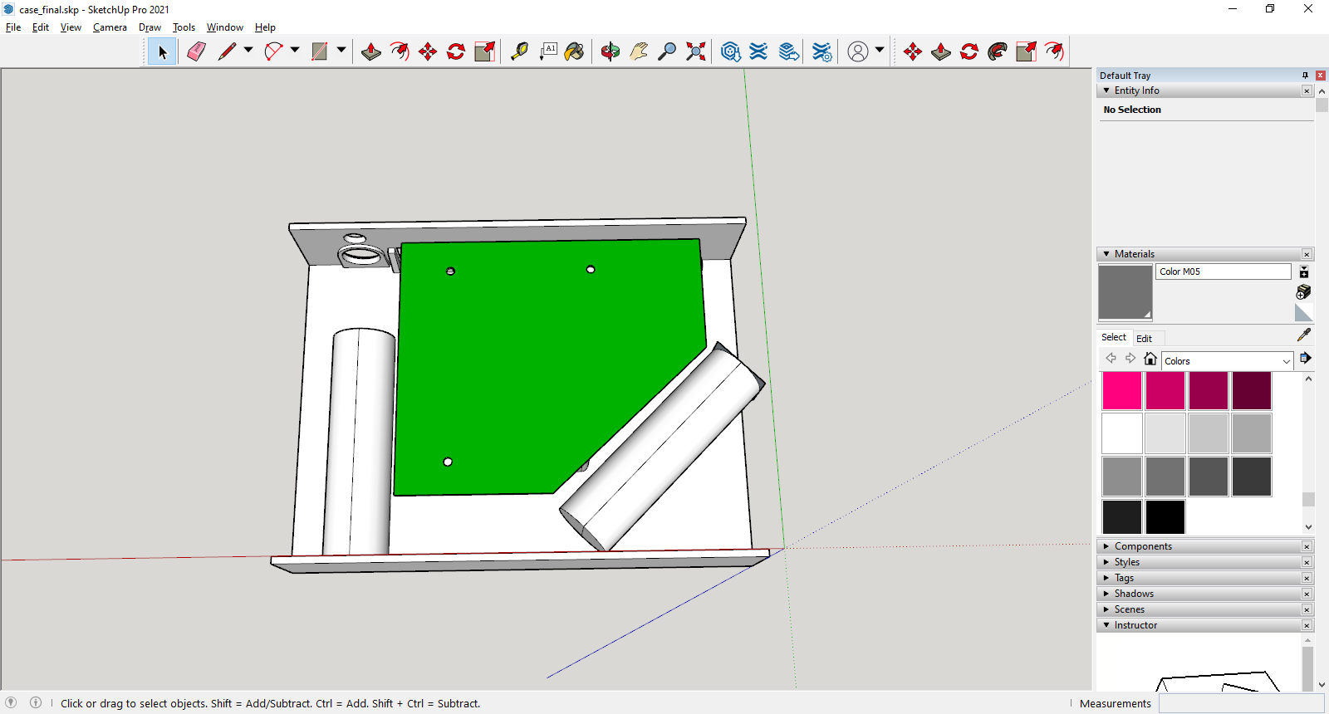Open the Camera menu
This screenshot has width=1329, height=714.
[110, 27]
